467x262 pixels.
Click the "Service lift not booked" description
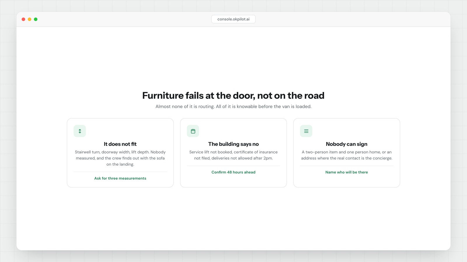(233, 155)
